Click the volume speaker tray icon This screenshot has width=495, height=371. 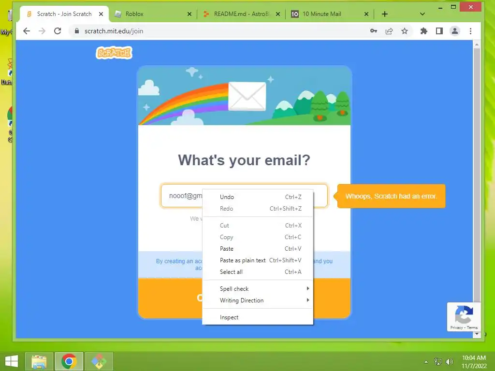[x=449, y=361]
